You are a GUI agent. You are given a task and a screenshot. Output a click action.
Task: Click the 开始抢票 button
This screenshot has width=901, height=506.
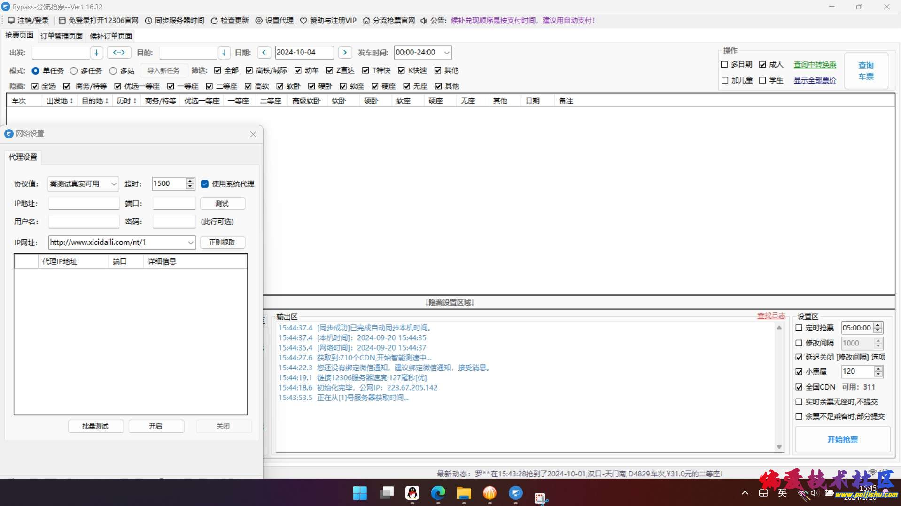click(842, 439)
